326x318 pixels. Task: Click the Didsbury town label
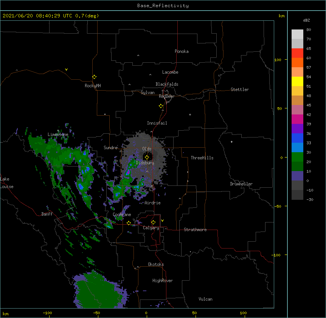145,163
